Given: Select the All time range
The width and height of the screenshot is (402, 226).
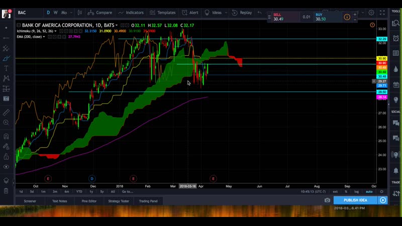Looking at the screenshot, I should 113,192.
